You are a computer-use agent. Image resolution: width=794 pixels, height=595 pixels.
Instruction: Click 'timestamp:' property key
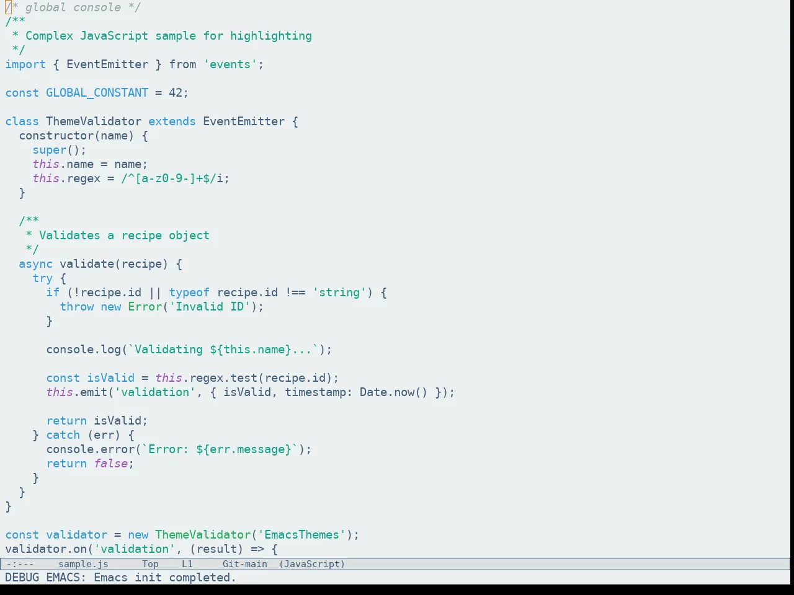coord(319,392)
